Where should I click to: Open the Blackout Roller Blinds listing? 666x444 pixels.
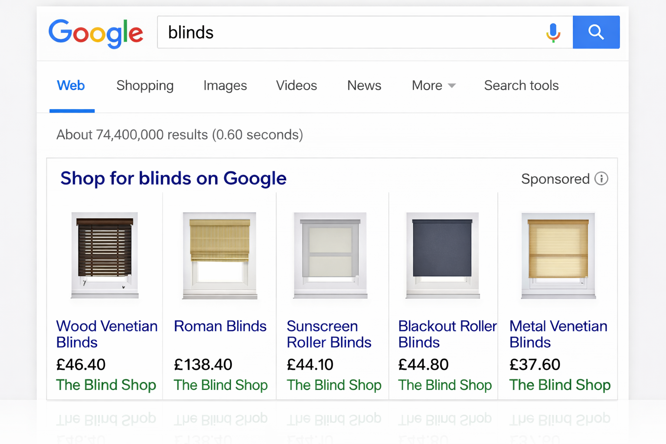tap(447, 334)
